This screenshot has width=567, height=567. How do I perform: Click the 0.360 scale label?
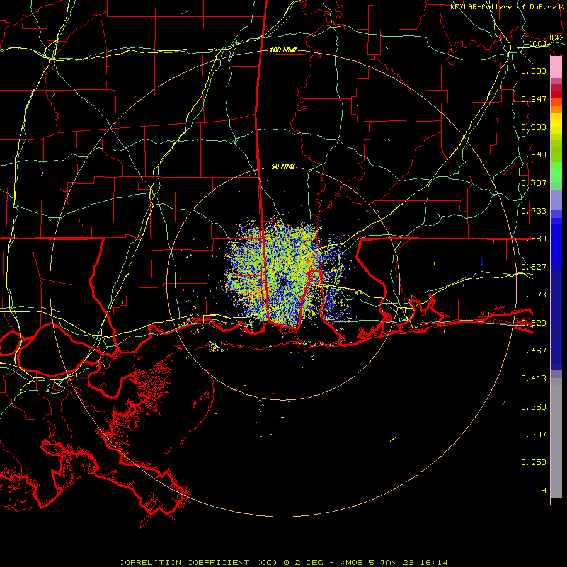[x=534, y=406]
